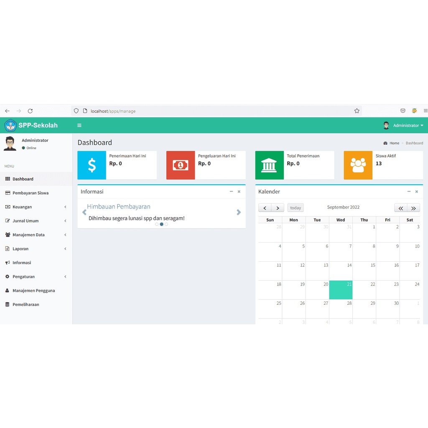Viewport: 428px width, 428px height.
Task: Click the orange users group icon
Action: pyautogui.click(x=358, y=165)
